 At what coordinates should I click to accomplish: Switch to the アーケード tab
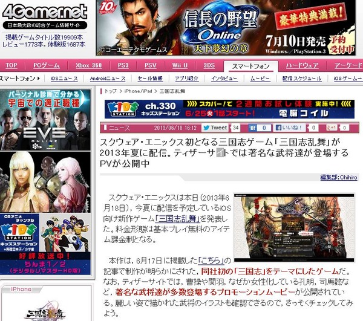coord(348,65)
